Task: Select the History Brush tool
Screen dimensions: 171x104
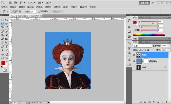Action: (7, 35)
